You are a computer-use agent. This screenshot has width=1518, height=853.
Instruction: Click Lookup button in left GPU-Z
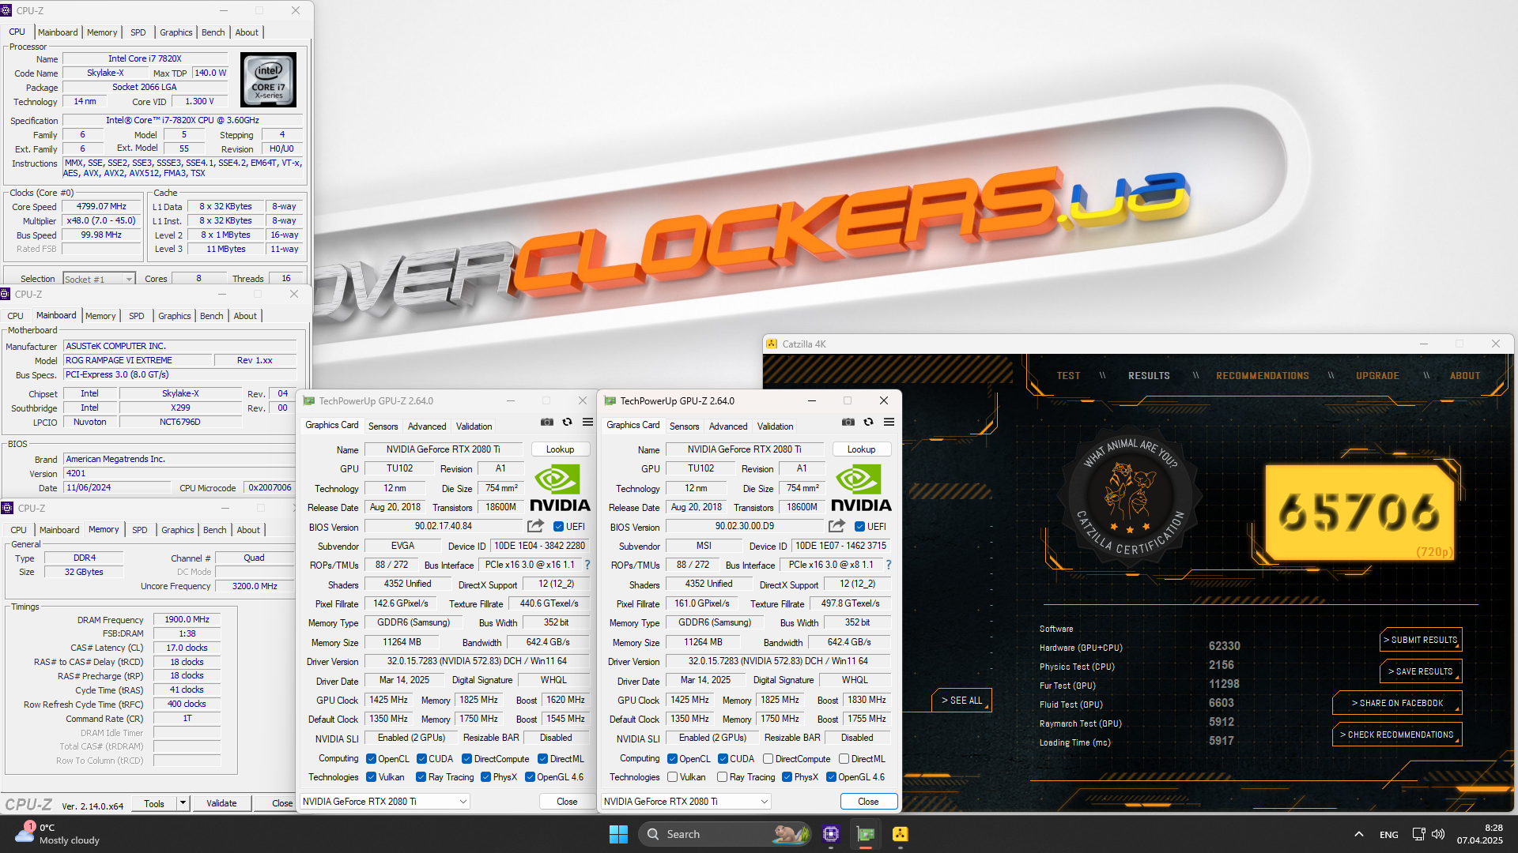pos(560,449)
